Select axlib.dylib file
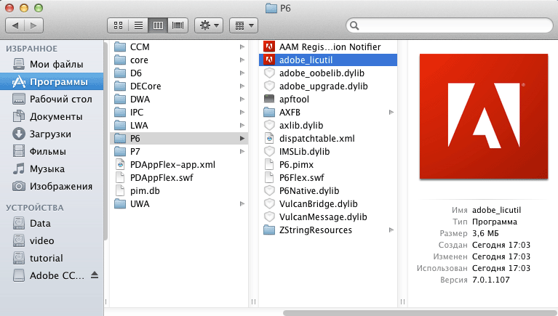 [x=328, y=126]
